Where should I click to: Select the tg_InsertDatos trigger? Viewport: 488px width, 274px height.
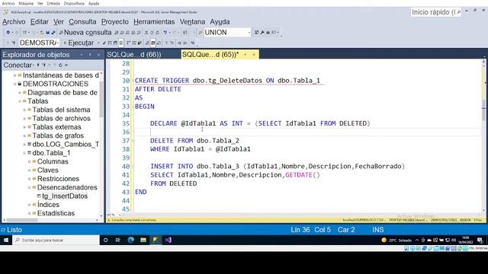tap(65, 196)
